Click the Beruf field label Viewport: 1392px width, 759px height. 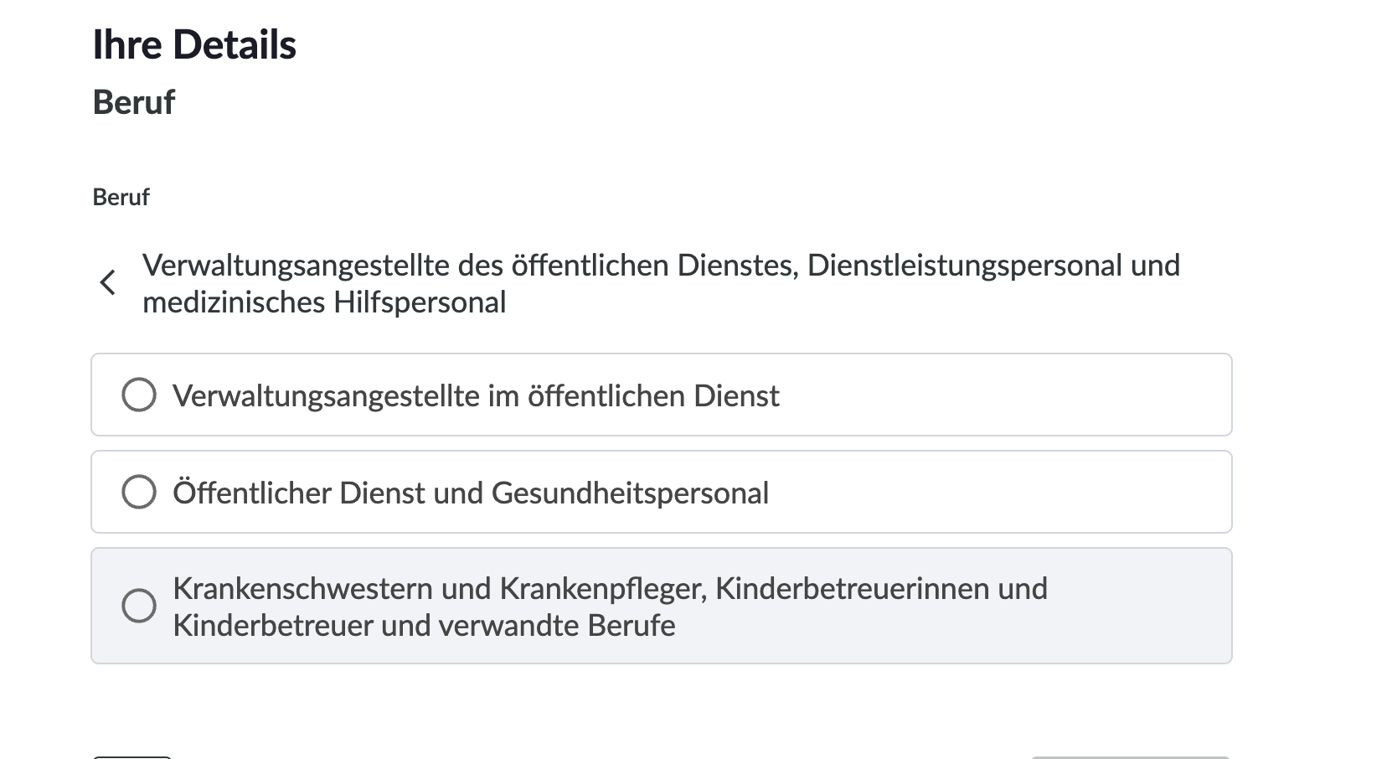point(121,197)
